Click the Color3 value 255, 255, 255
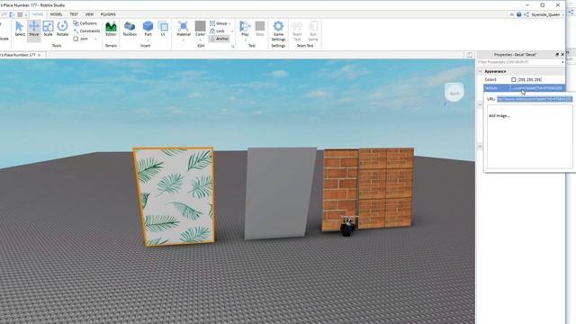 tap(529, 80)
